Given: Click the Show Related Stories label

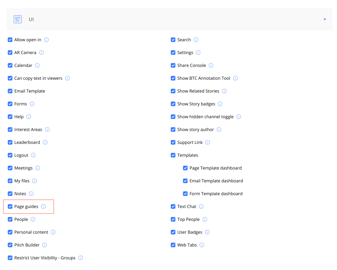Looking at the screenshot, I should tap(198, 91).
